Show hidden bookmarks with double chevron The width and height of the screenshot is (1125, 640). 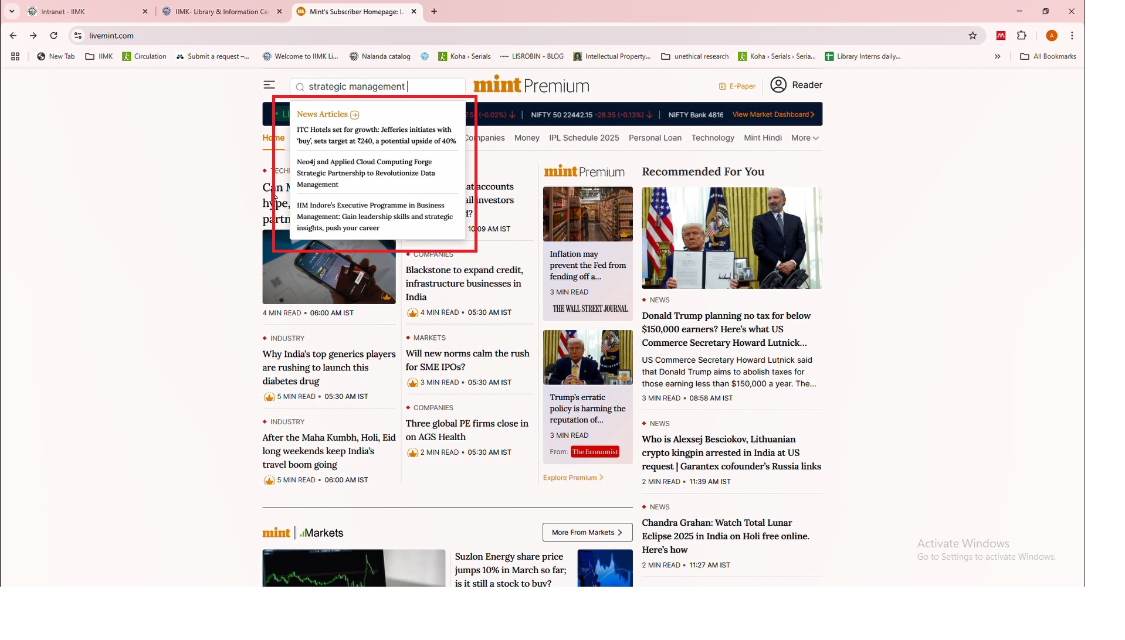pyautogui.click(x=997, y=56)
